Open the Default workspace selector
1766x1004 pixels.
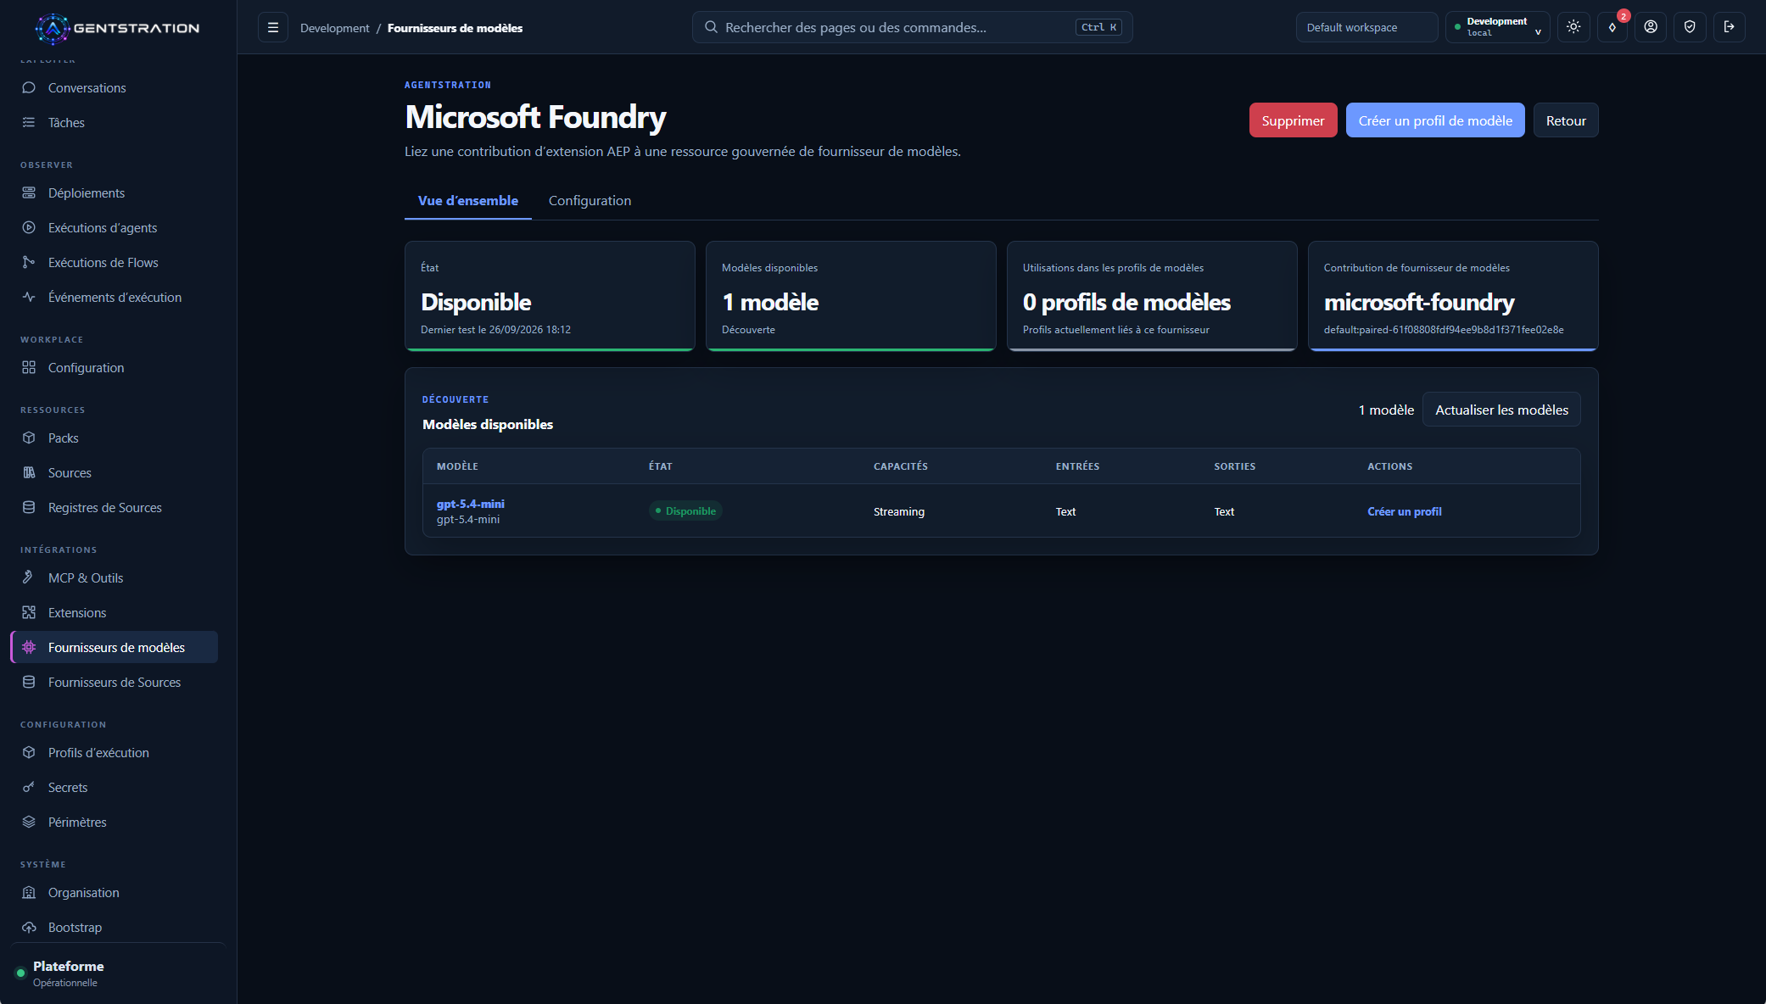[1366, 27]
